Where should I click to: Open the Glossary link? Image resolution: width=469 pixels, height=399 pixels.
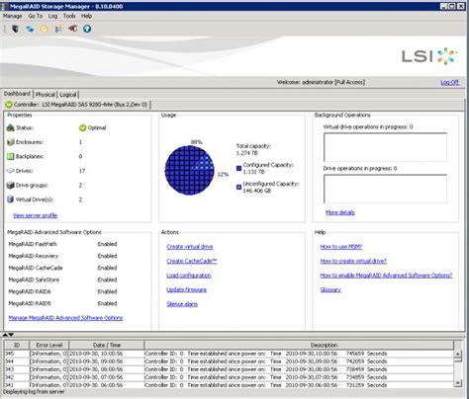tap(330, 289)
